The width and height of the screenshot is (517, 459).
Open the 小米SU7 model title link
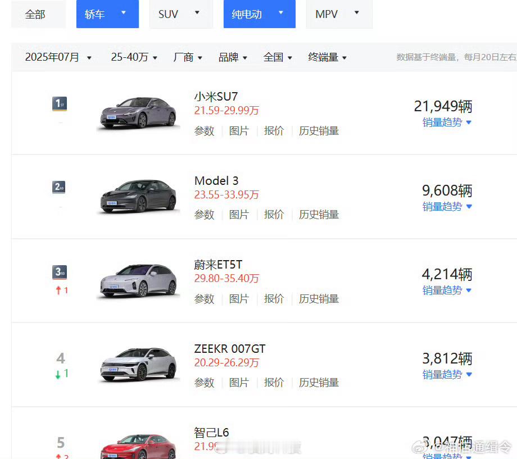pyautogui.click(x=216, y=97)
